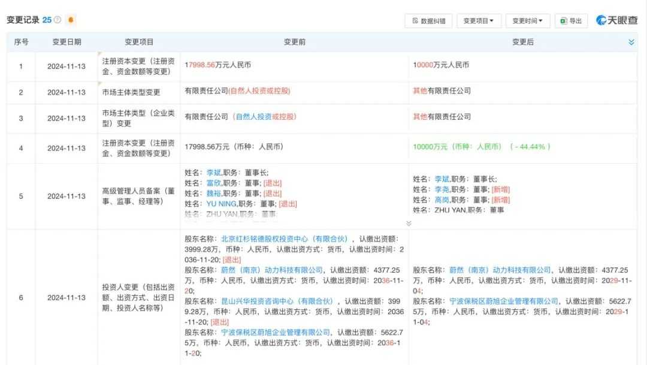Click the 变更项目 column header
The image size is (647, 365).
(x=139, y=42)
